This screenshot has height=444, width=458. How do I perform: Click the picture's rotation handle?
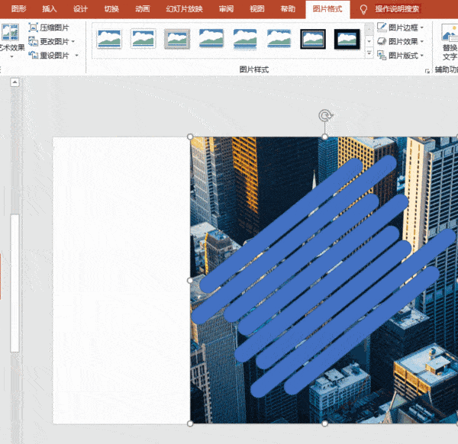point(325,116)
